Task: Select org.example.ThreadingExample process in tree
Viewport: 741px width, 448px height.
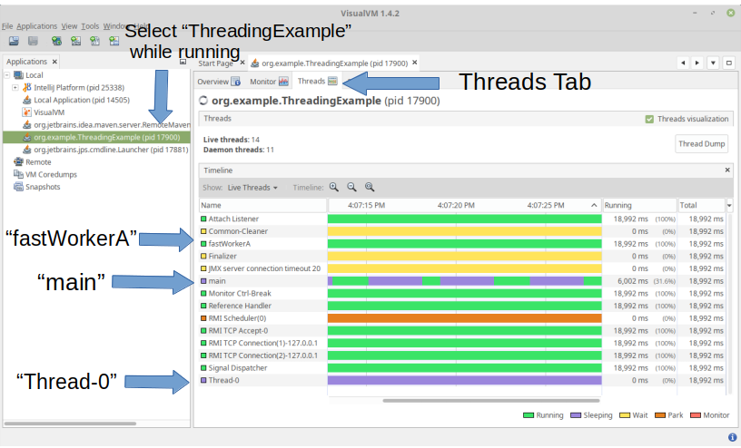Action: tap(96, 137)
